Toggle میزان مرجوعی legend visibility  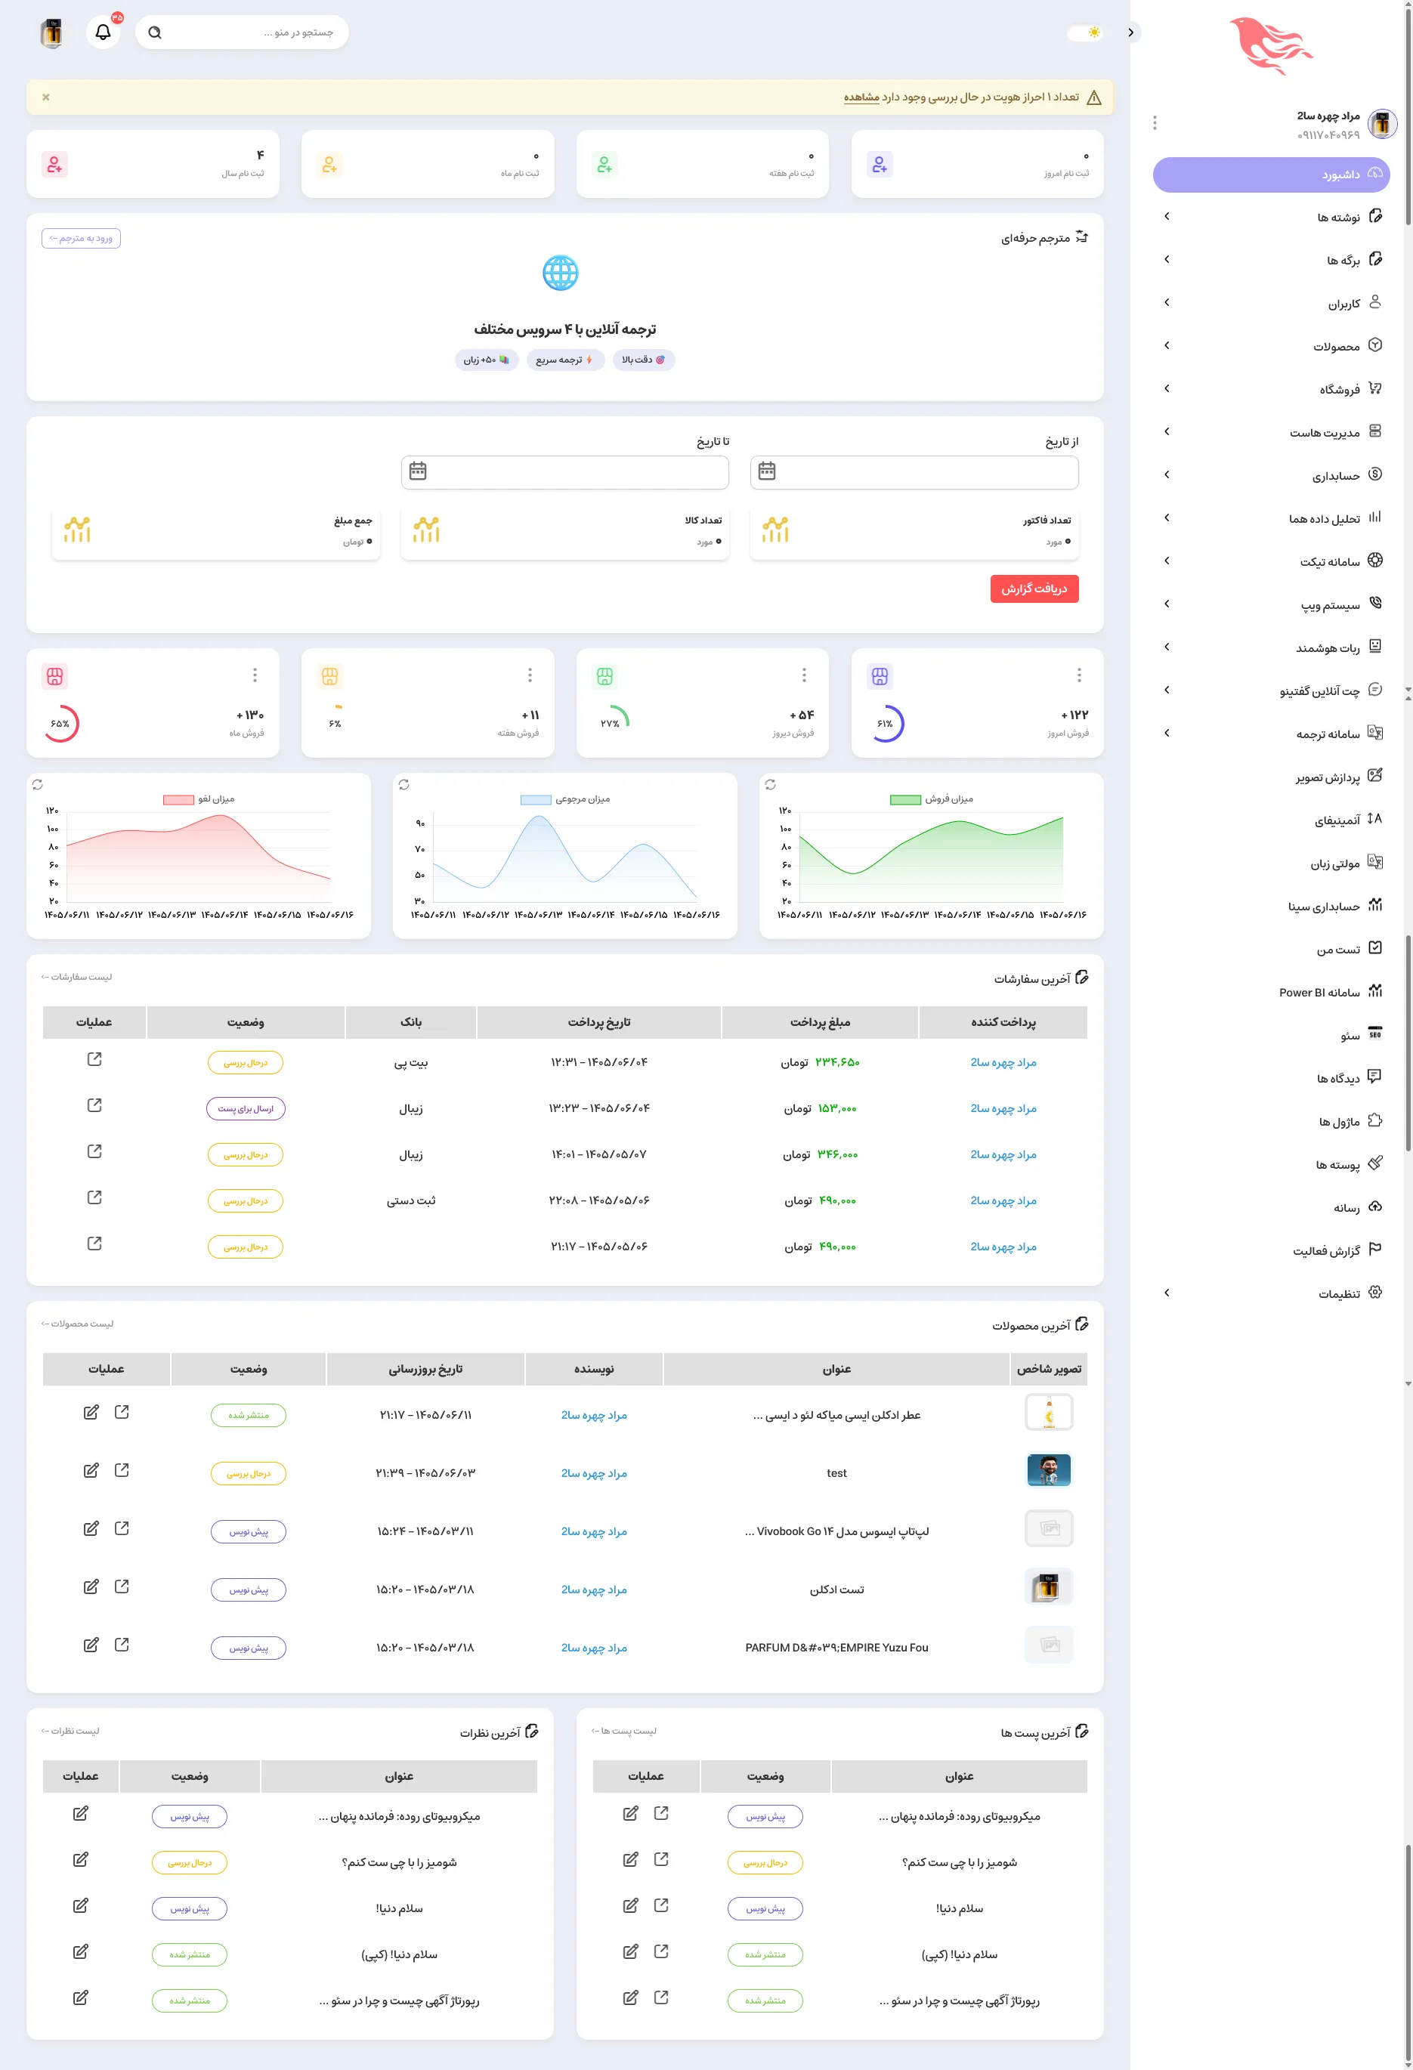click(x=565, y=799)
